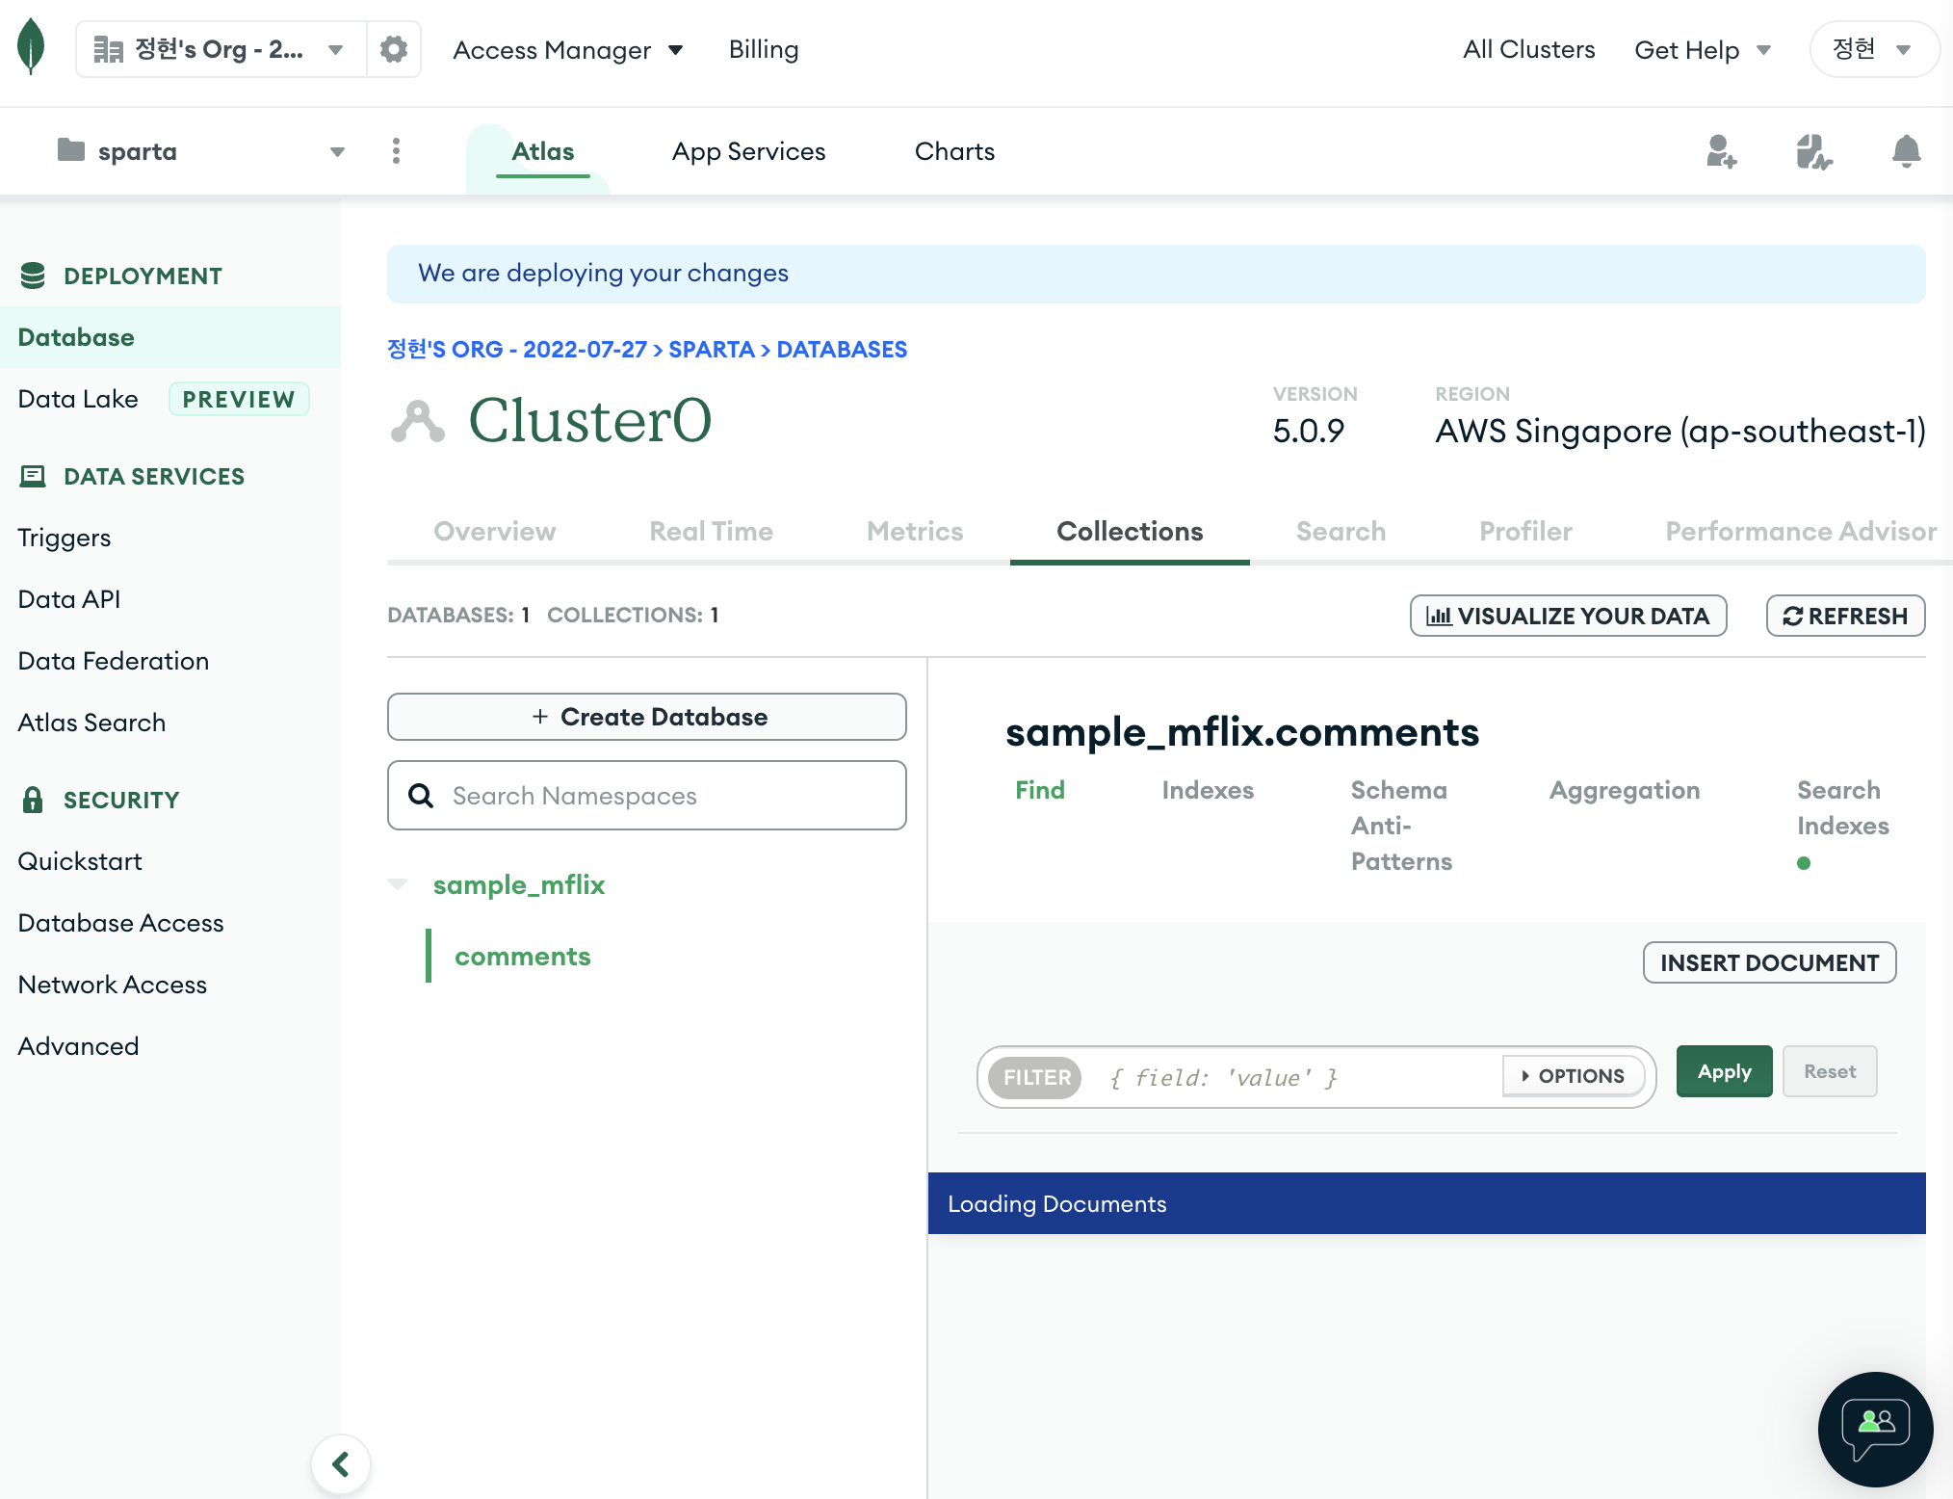This screenshot has height=1499, width=1953.
Task: Click the Cluster0 cluster name
Action: [590, 421]
